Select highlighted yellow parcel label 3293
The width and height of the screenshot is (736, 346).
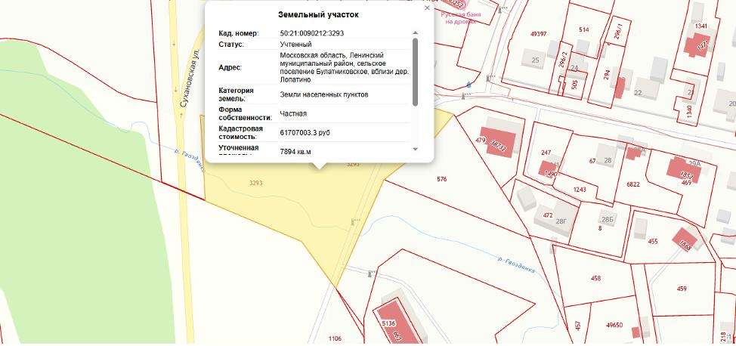pyautogui.click(x=255, y=183)
